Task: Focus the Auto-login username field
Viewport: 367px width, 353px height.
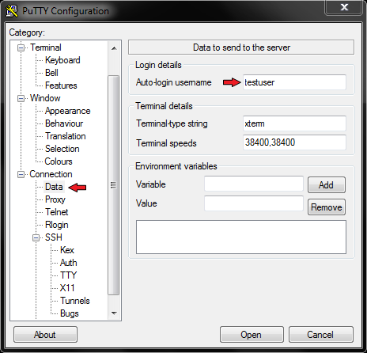Action: (294, 82)
